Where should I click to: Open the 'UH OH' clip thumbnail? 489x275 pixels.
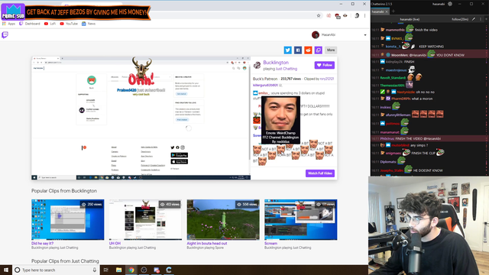(x=145, y=219)
